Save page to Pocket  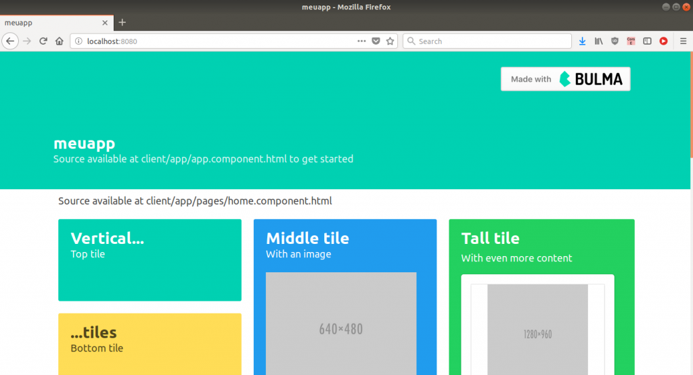(376, 41)
